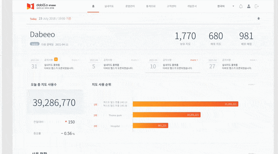Screen dimensions: 278x154
Task: Open the 실내지도 menu
Action: click(109, 6)
